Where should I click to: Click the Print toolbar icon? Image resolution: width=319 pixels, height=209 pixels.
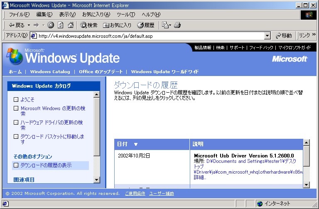[x=177, y=25]
